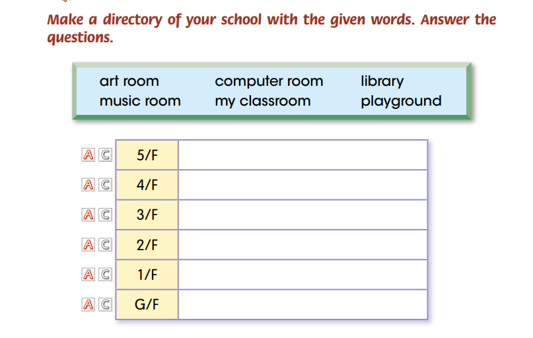Screen dimensions: 533x338
Task: Click the blank field next to 4/F
Action: coord(302,185)
